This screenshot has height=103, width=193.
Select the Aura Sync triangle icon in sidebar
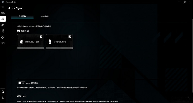click(x=3, y=19)
